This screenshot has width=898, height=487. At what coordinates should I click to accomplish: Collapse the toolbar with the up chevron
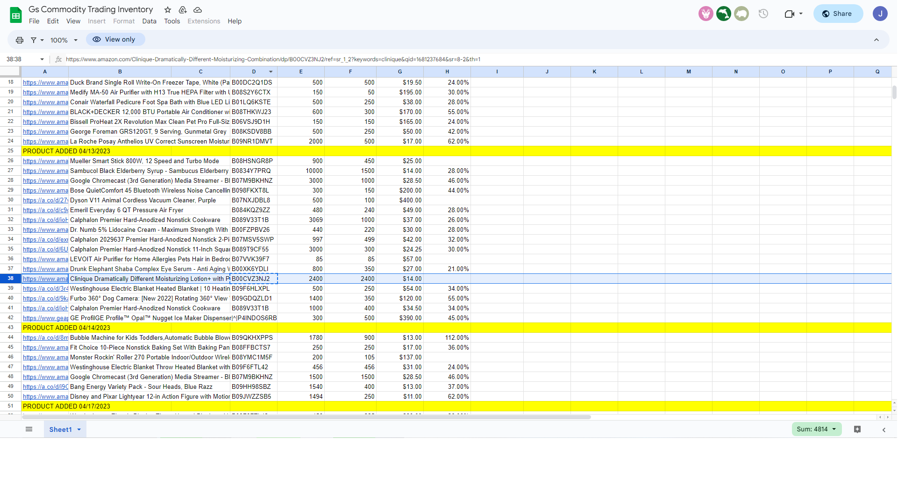pyautogui.click(x=877, y=40)
